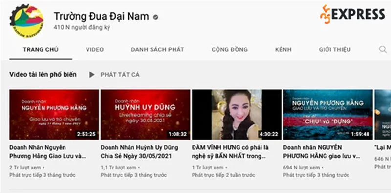Open title ĐÀM VĨNH HƯNG có phải là nghệ sỹ
The image size is (391, 193).
[230, 152]
